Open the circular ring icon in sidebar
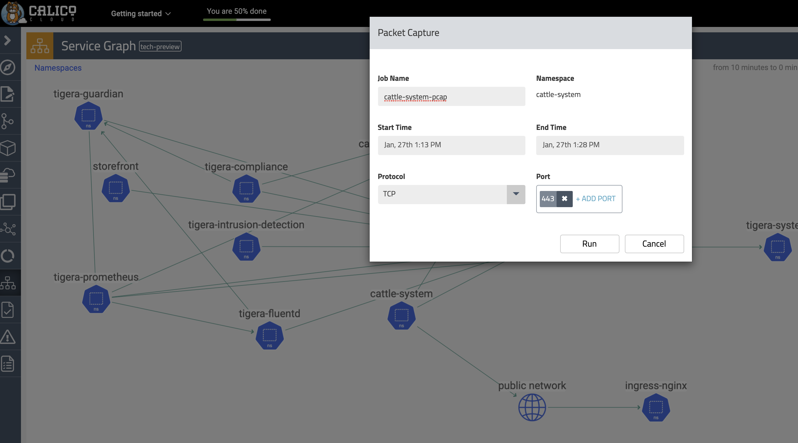The height and width of the screenshot is (443, 798). pyautogui.click(x=8, y=256)
